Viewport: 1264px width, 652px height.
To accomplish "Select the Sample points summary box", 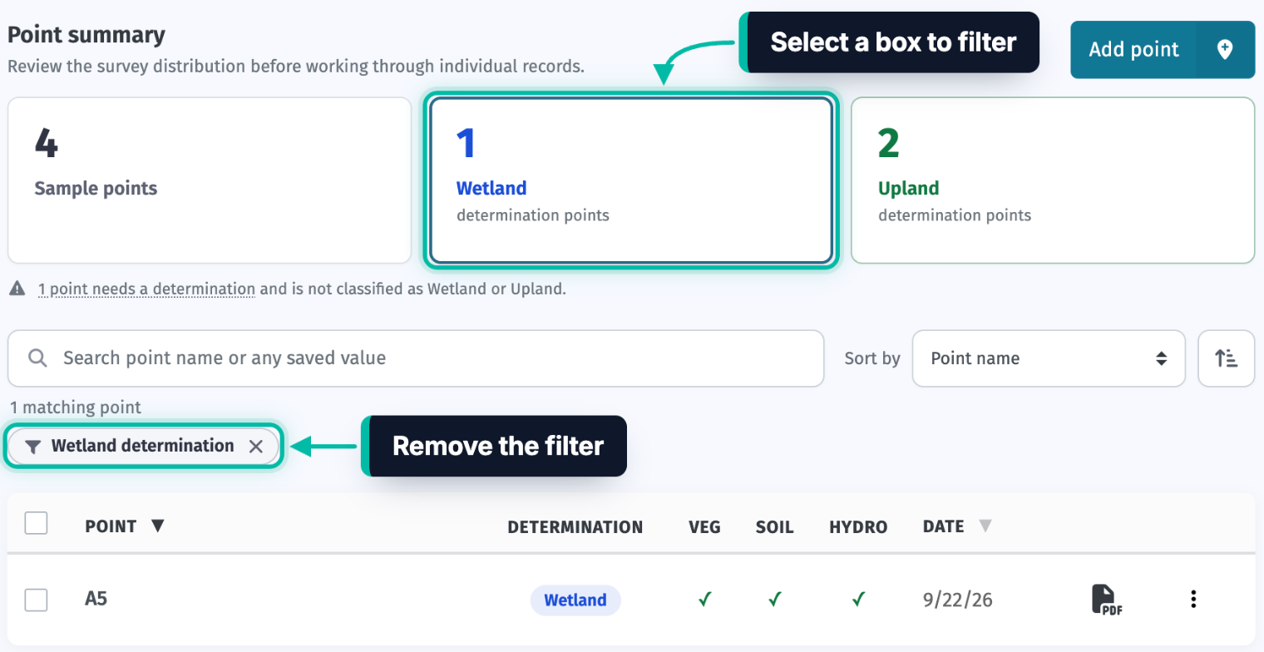I will point(210,180).
